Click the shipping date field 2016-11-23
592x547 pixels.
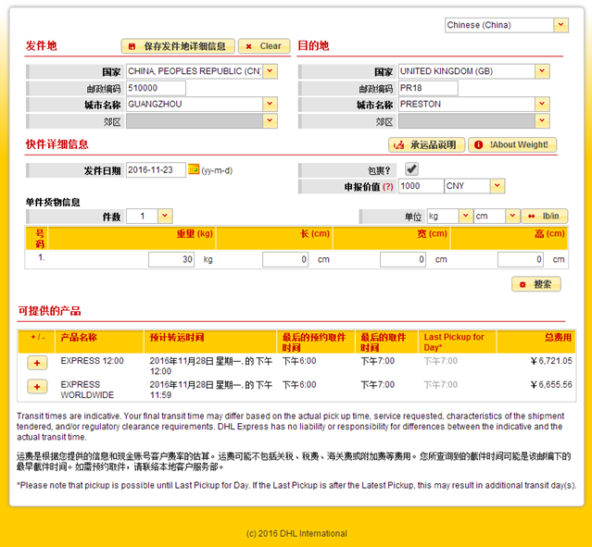pos(156,169)
